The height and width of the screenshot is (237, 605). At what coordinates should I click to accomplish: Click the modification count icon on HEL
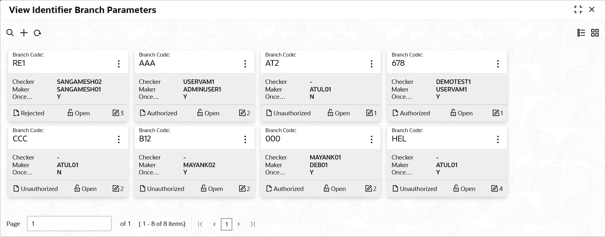(x=495, y=188)
